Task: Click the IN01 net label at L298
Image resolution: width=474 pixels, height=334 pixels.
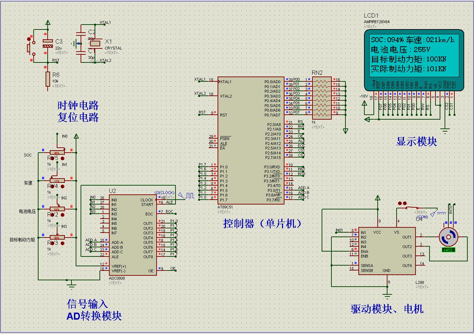Action: pos(339,230)
